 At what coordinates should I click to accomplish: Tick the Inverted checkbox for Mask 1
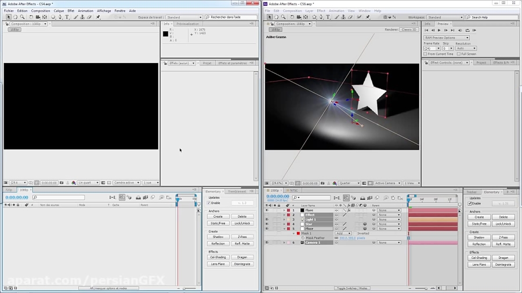coord(355,233)
